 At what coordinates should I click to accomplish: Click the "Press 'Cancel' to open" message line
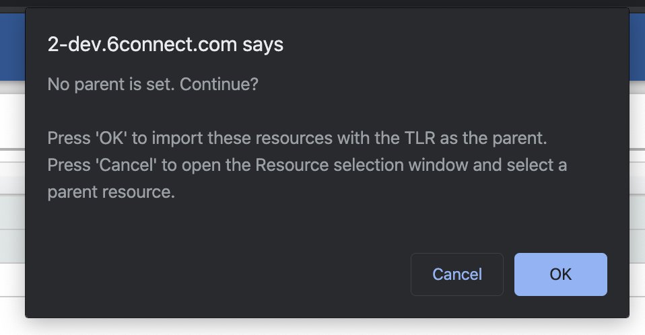point(306,165)
